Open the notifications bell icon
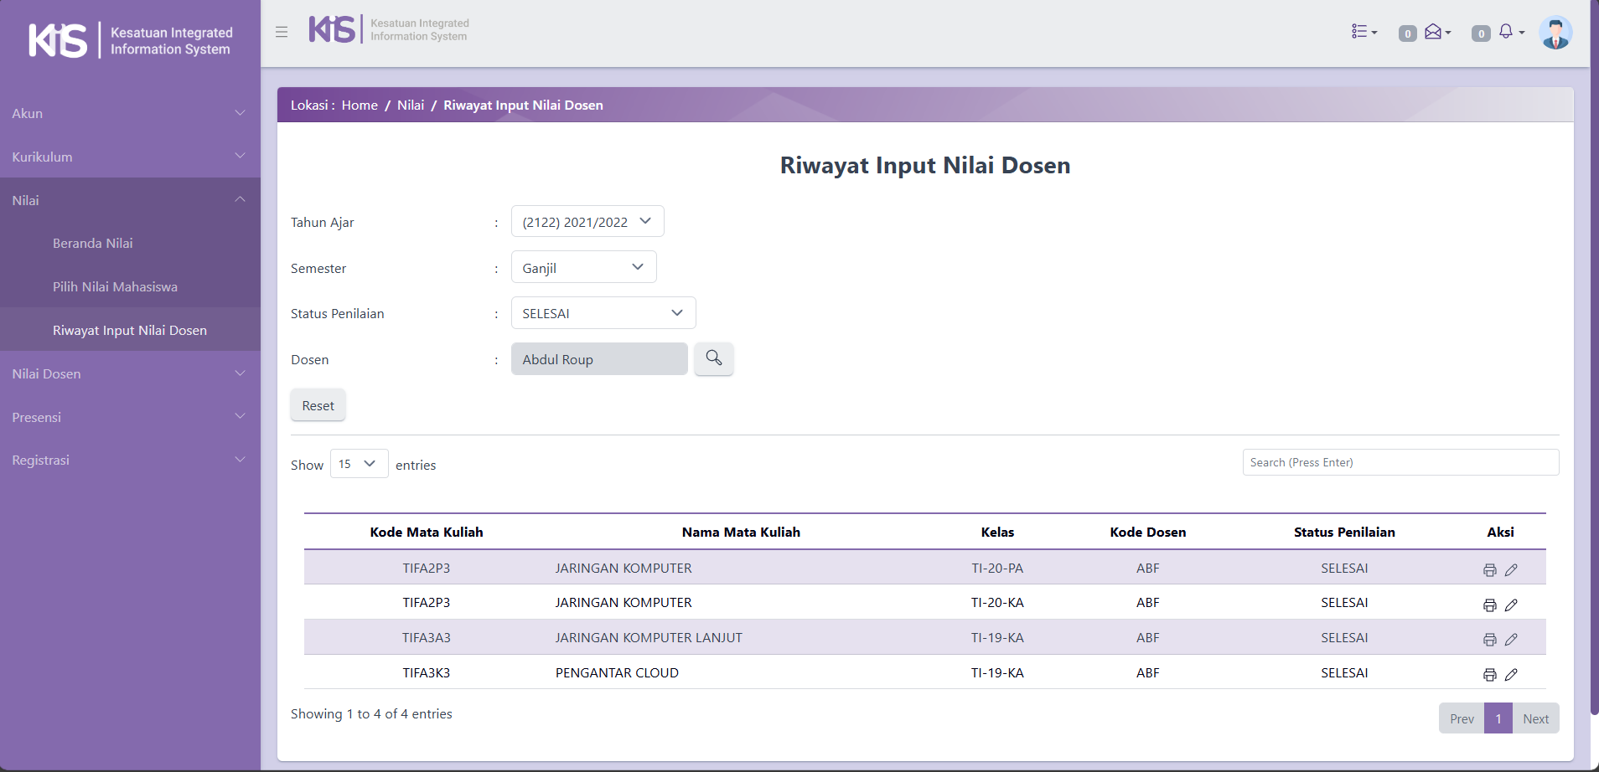Screen dimensions: 1599x772 point(1508,32)
